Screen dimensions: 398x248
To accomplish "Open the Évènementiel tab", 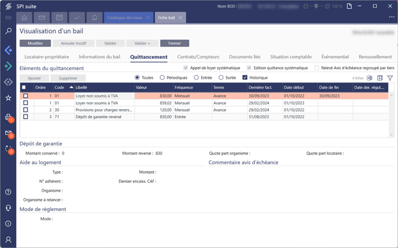I will coord(335,57).
